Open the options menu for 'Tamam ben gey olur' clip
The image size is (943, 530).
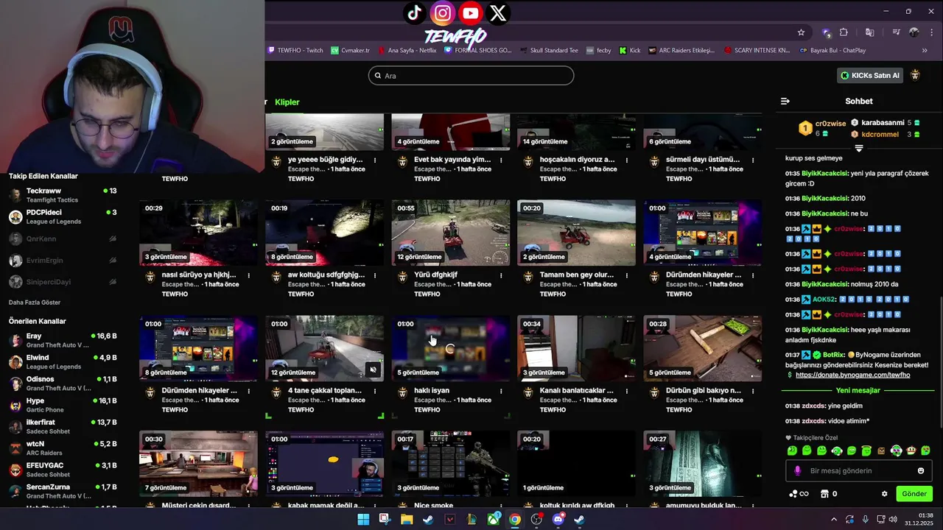click(627, 275)
